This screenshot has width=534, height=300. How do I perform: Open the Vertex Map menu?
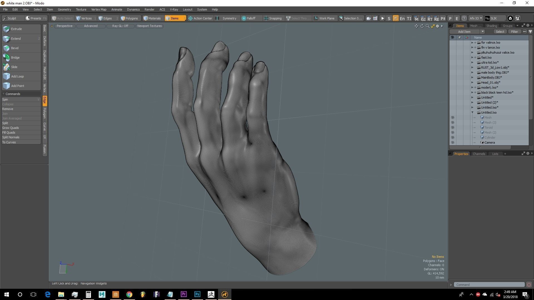(99, 9)
